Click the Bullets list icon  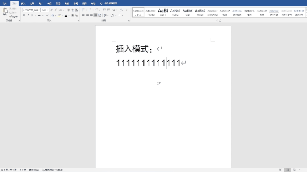(x=83, y=10)
